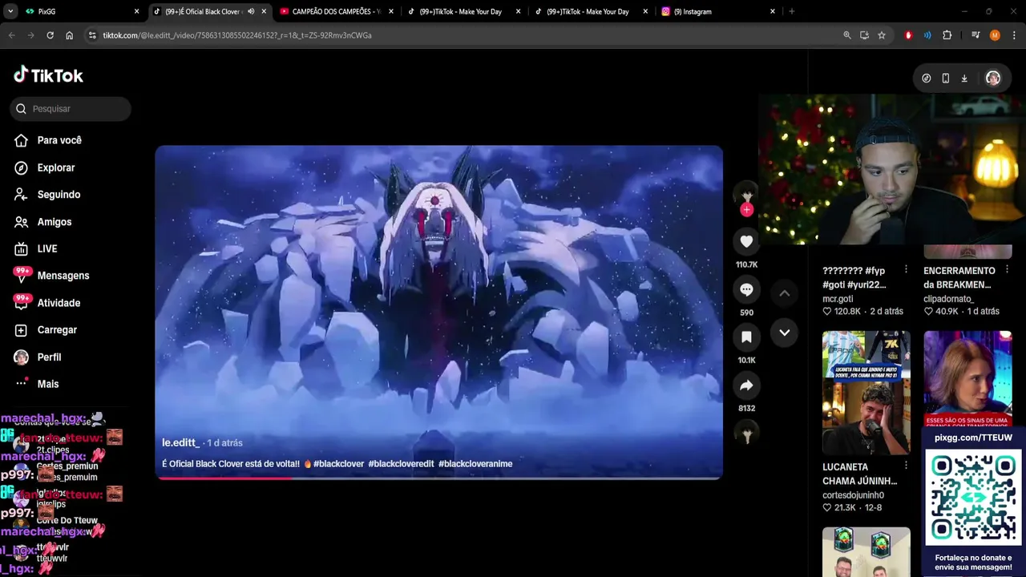
Task: Open the LUCANETA CHAMA JÚNINH video thumbnail
Action: pos(866,393)
